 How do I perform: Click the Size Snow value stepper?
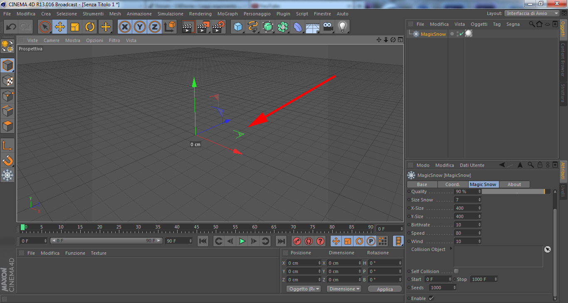coord(479,200)
